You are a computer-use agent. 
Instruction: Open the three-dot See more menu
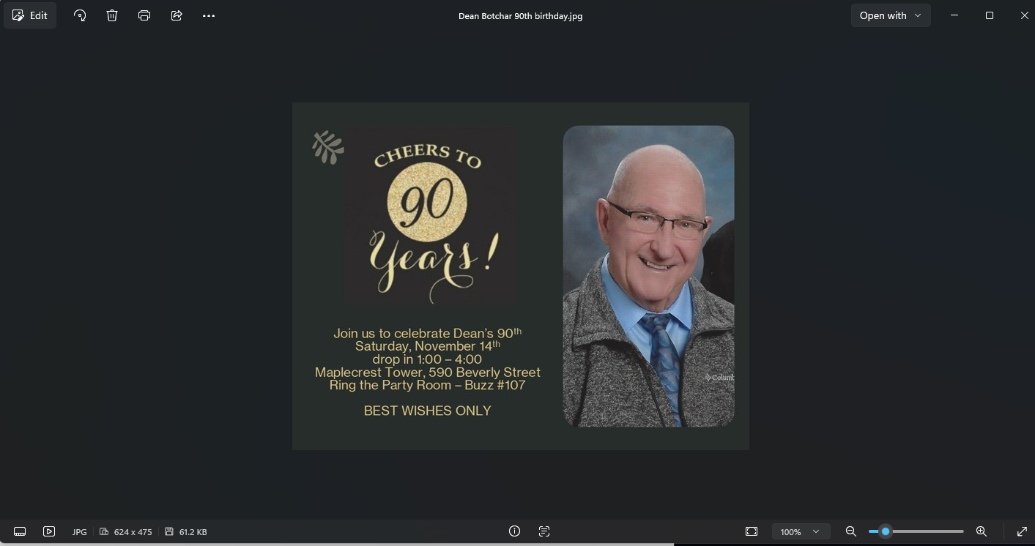click(x=209, y=15)
